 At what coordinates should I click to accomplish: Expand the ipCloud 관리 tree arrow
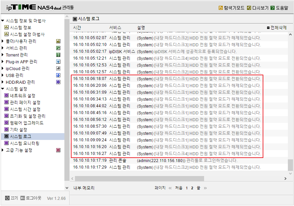tap(3, 68)
